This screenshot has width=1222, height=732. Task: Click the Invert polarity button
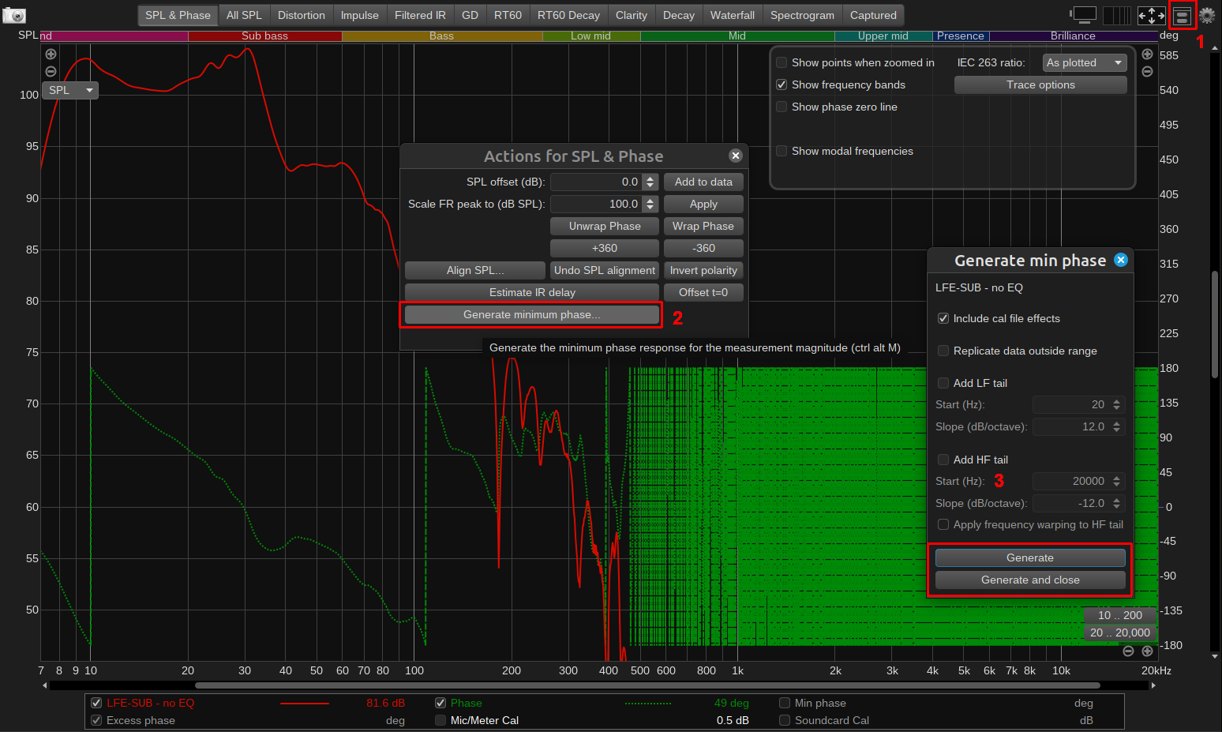pos(703,270)
